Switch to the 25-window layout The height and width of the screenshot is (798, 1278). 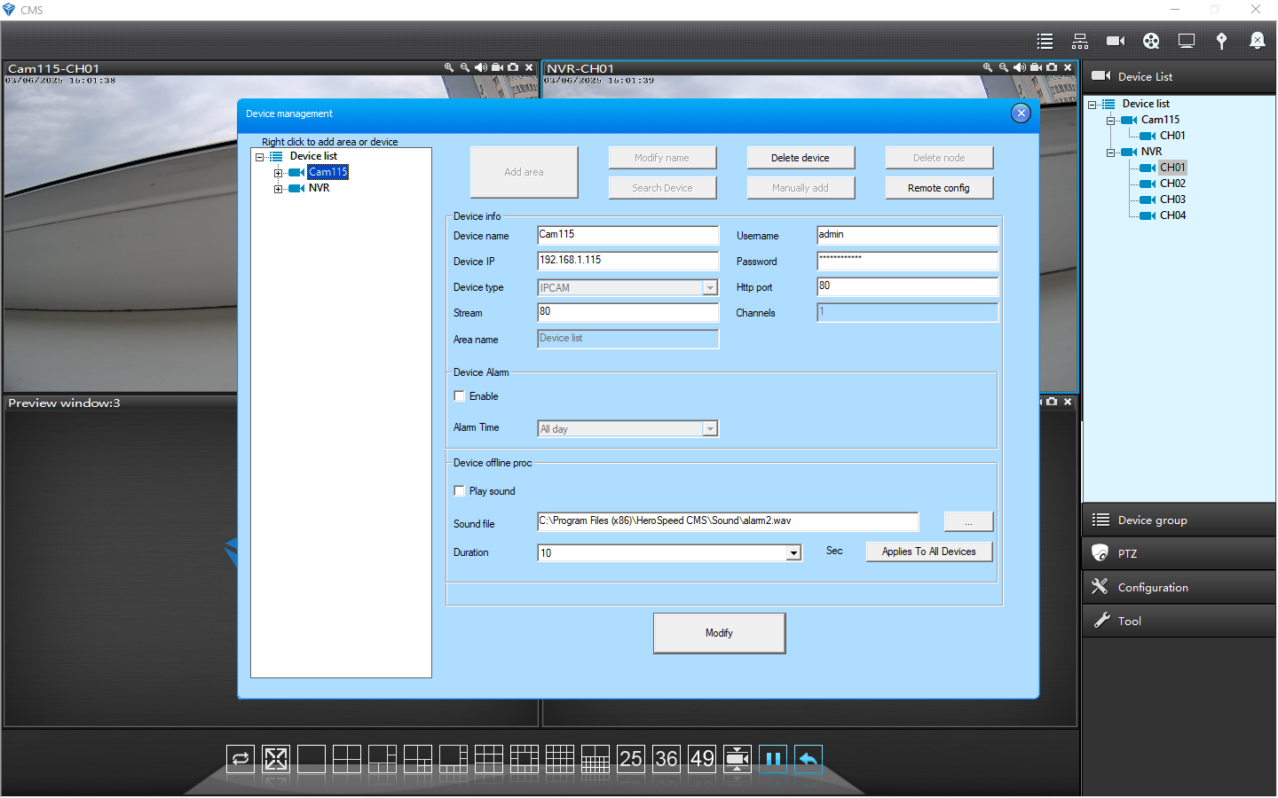click(x=631, y=759)
